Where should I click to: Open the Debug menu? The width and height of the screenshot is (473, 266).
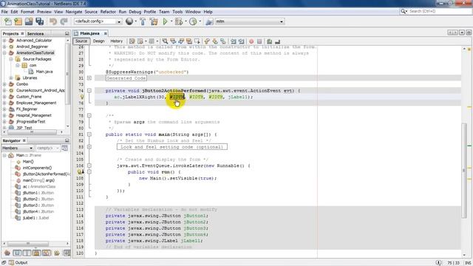click(135, 12)
